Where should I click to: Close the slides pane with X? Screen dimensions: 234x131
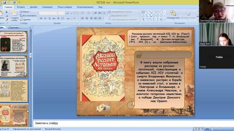point(30,27)
